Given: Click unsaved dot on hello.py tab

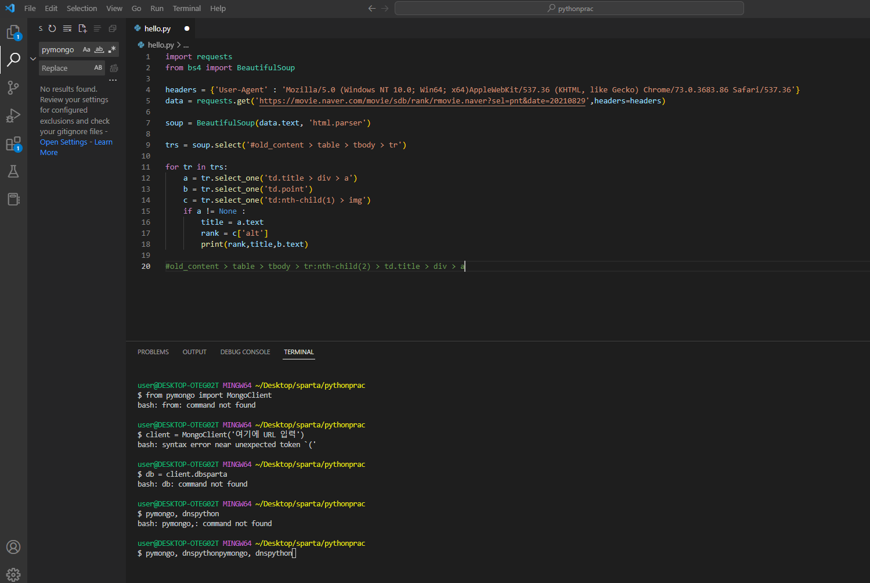Looking at the screenshot, I should [187, 28].
